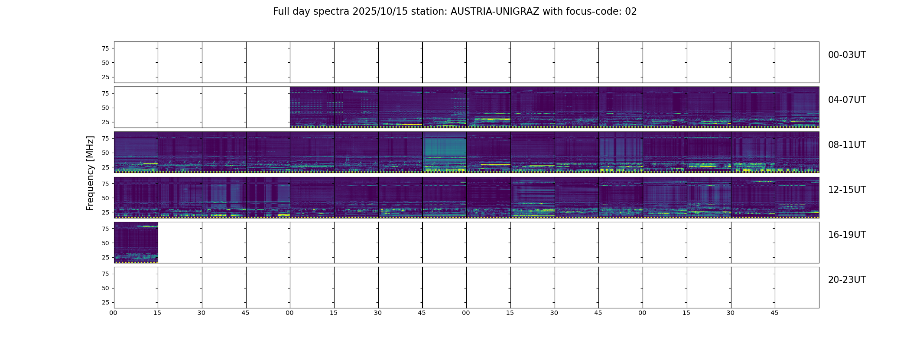The width and height of the screenshot is (910, 346).
Task: Select the 05:30–05:45 UT spectrogram panel
Action: (x=400, y=107)
